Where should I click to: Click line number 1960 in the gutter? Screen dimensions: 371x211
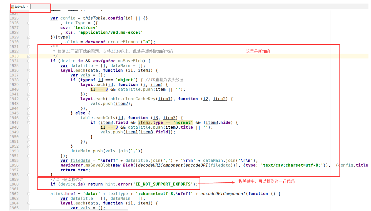pyautogui.click(x=14, y=184)
